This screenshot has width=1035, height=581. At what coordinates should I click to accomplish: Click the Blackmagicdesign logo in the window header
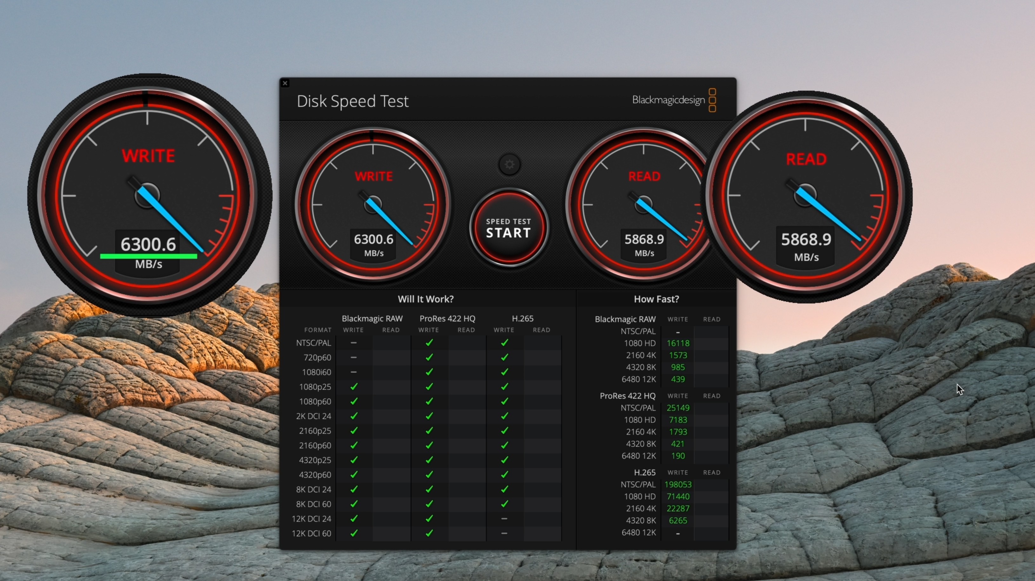(674, 100)
